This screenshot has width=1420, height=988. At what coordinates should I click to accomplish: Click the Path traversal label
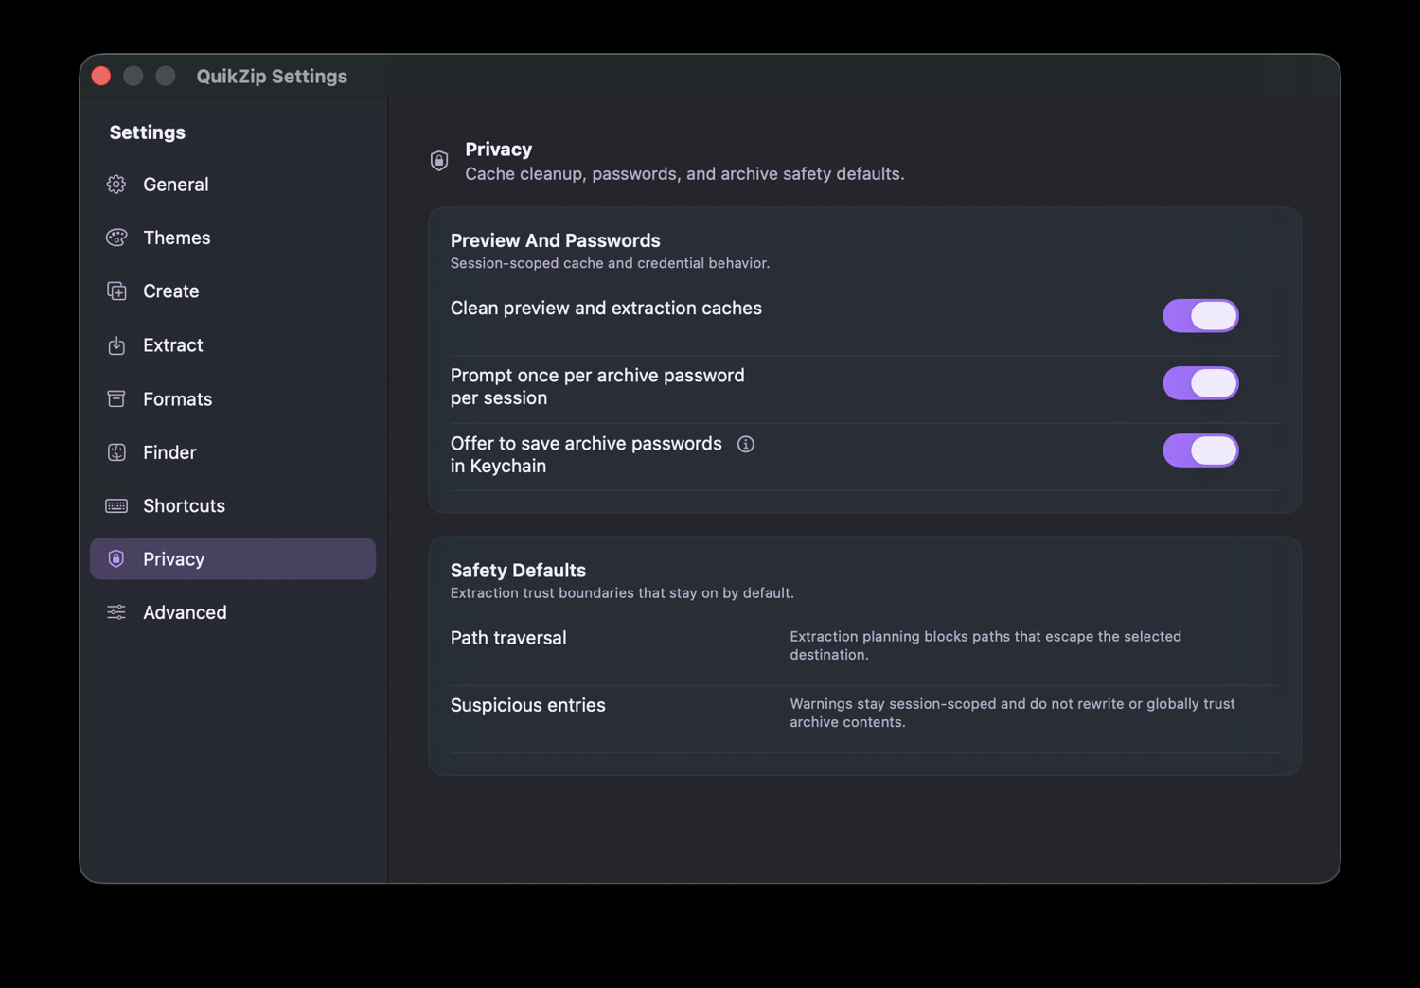[x=508, y=638]
